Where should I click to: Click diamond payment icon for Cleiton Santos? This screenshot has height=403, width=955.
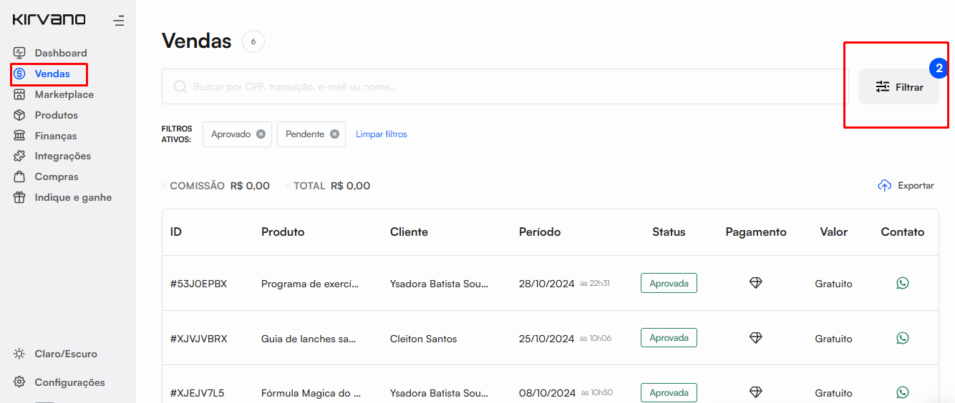point(755,338)
